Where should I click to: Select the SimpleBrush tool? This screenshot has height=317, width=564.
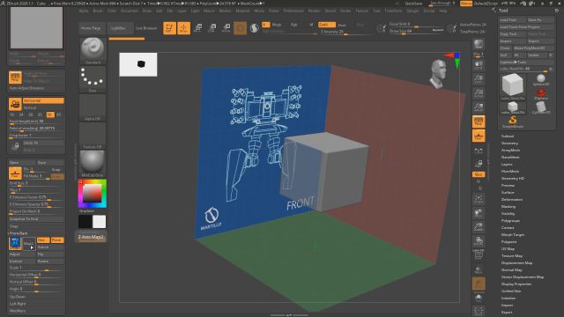513,122
